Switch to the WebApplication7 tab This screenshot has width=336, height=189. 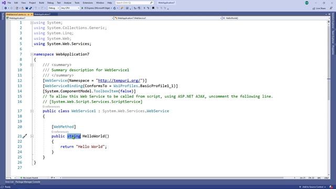pos(42,14)
